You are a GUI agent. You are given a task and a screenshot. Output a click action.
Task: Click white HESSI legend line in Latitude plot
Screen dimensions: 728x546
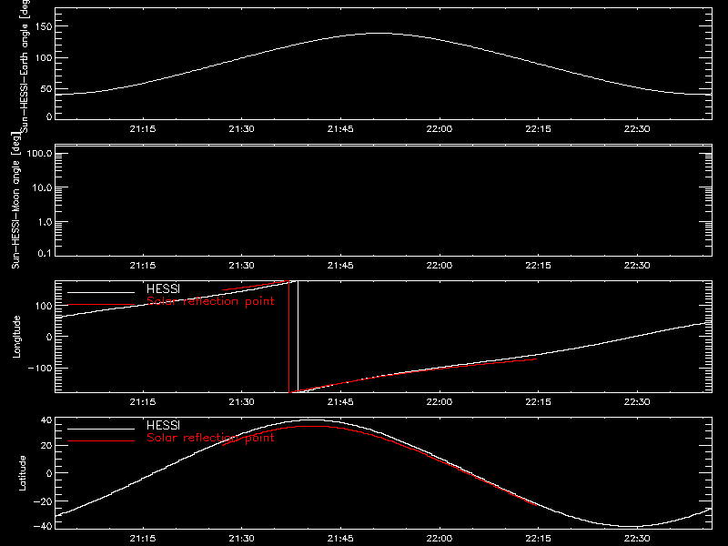[101, 429]
